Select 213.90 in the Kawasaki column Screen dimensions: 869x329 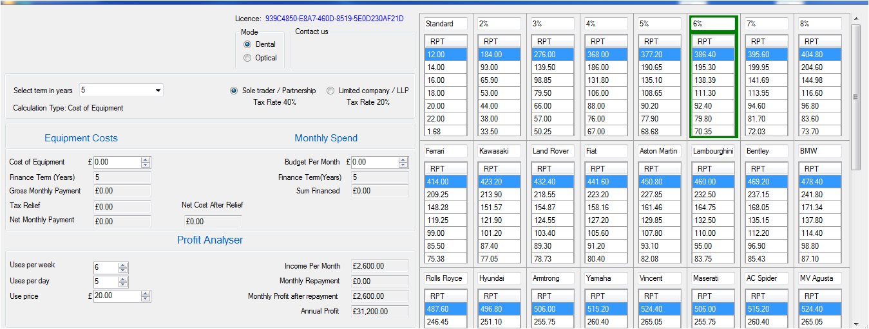[499, 195]
